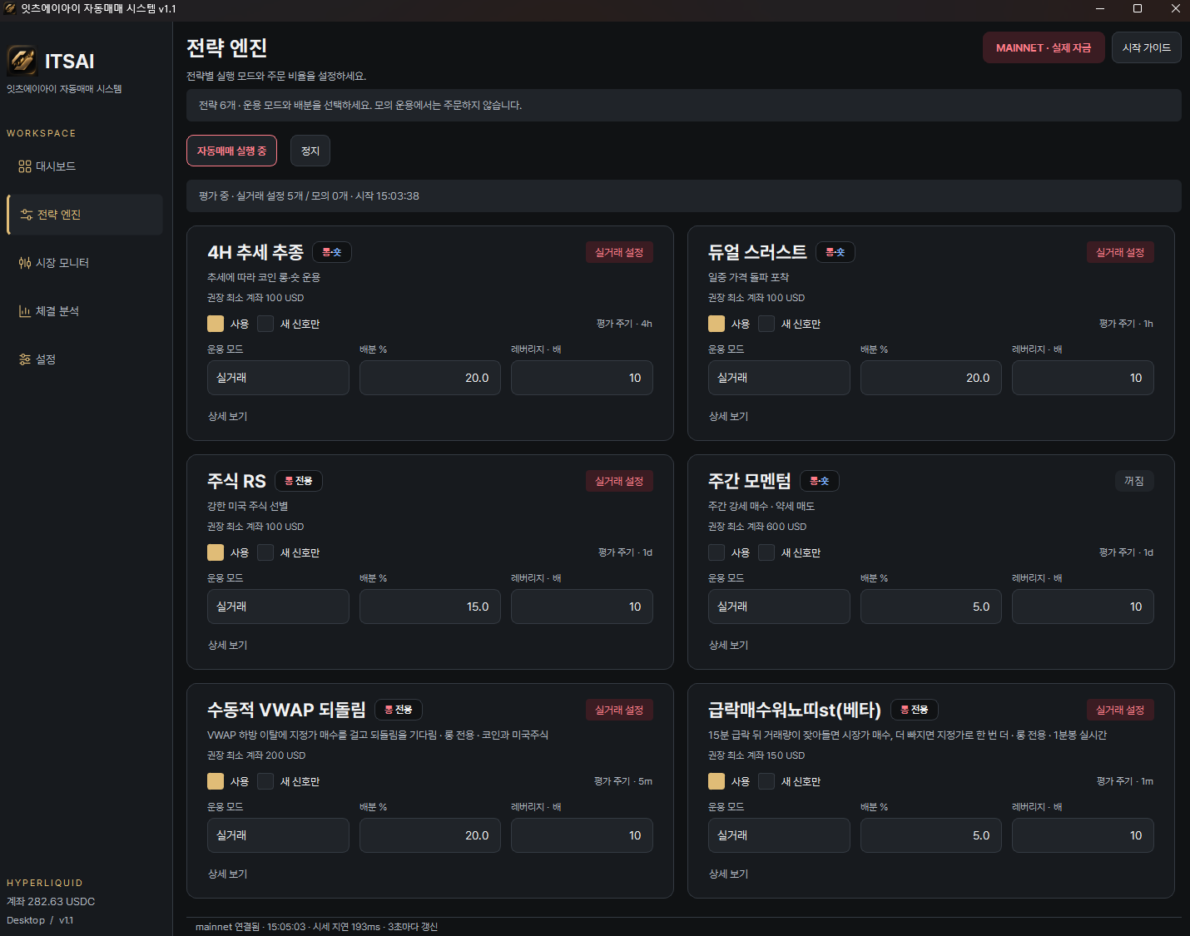Open the 시작 가이드 button
The height and width of the screenshot is (936, 1190).
(x=1146, y=47)
